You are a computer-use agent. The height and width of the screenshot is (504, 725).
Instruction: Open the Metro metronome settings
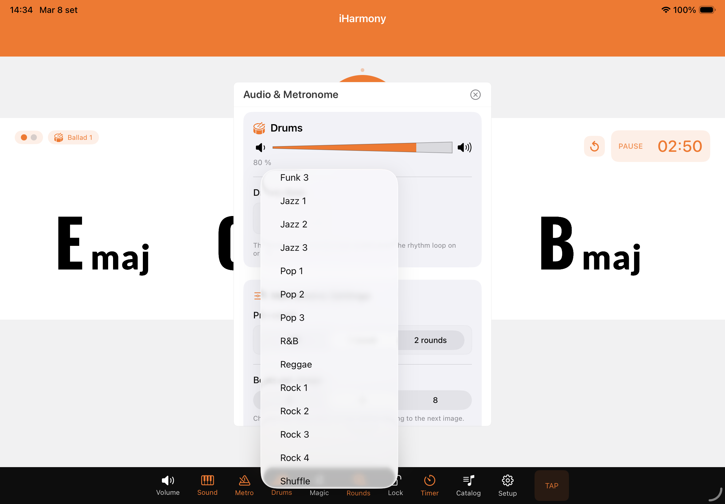244,485
